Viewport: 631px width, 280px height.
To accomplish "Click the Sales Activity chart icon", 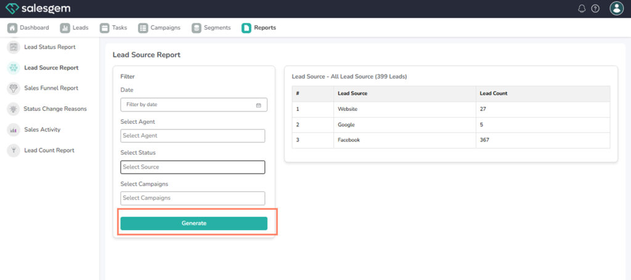I will click(13, 130).
